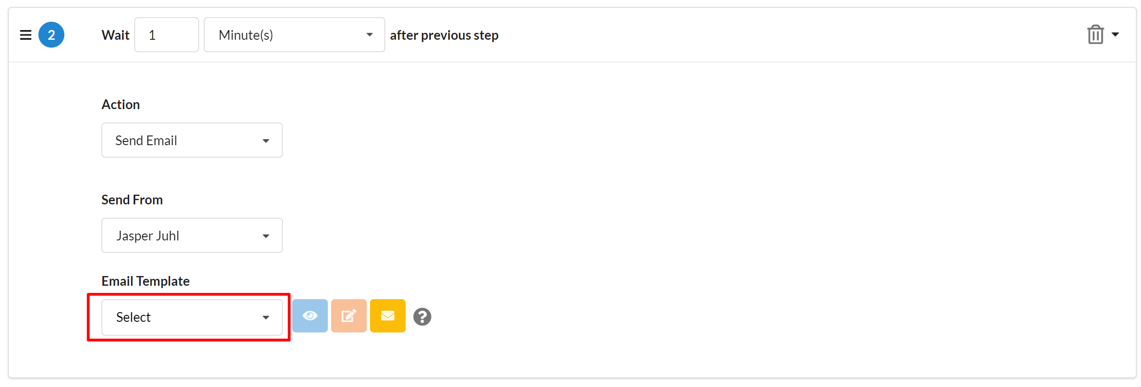Click the drag handle hamburger icon
This screenshot has width=1141, height=387.
tap(25, 35)
